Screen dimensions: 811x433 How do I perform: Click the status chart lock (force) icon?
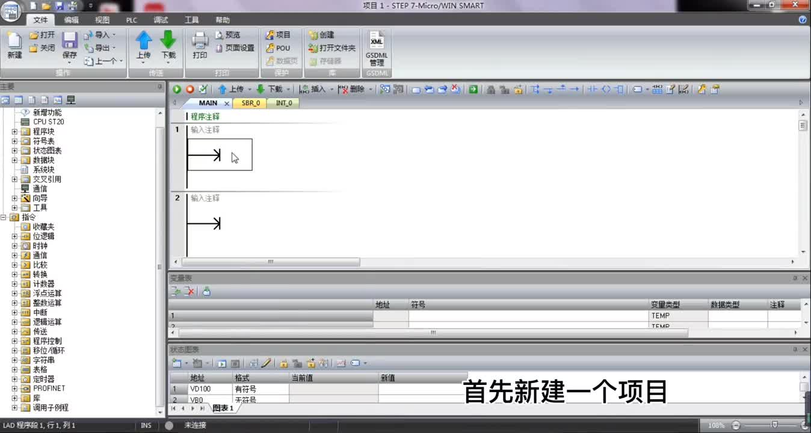coord(284,363)
